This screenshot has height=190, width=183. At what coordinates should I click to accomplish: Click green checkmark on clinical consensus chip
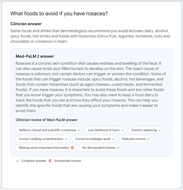(79, 130)
